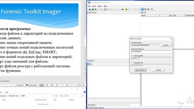Open the File menu in FTK Imager
194x109 pixels.
coord(89,6)
